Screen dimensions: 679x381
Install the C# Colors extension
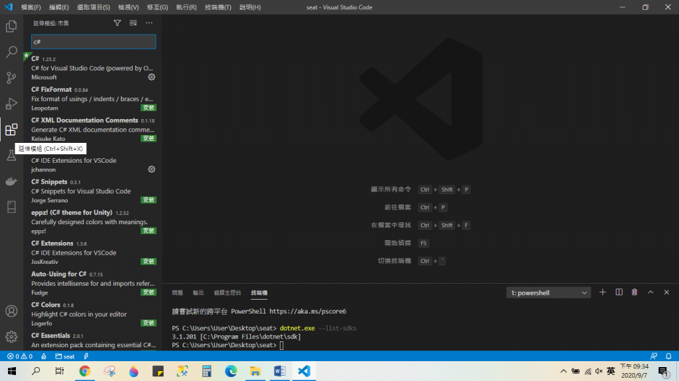pyautogui.click(x=149, y=323)
